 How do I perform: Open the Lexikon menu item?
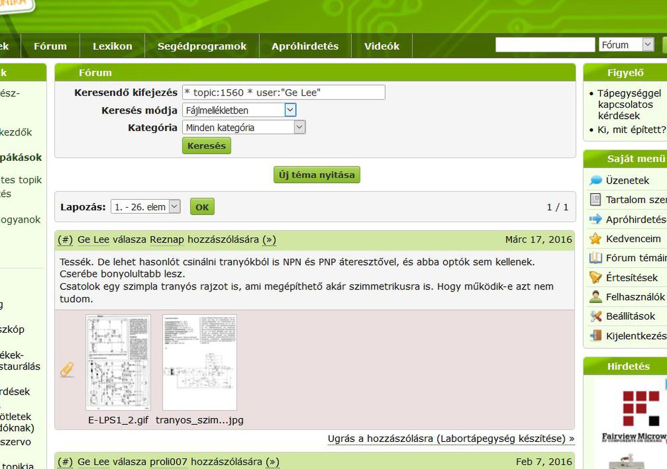pos(113,46)
